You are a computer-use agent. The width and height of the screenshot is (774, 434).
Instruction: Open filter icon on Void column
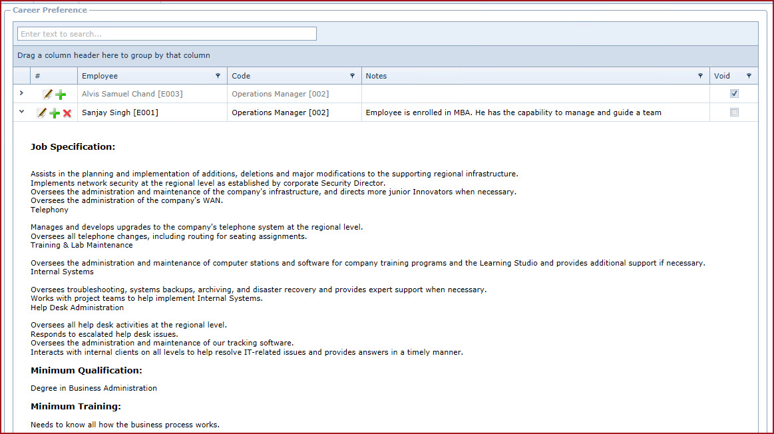(x=749, y=76)
